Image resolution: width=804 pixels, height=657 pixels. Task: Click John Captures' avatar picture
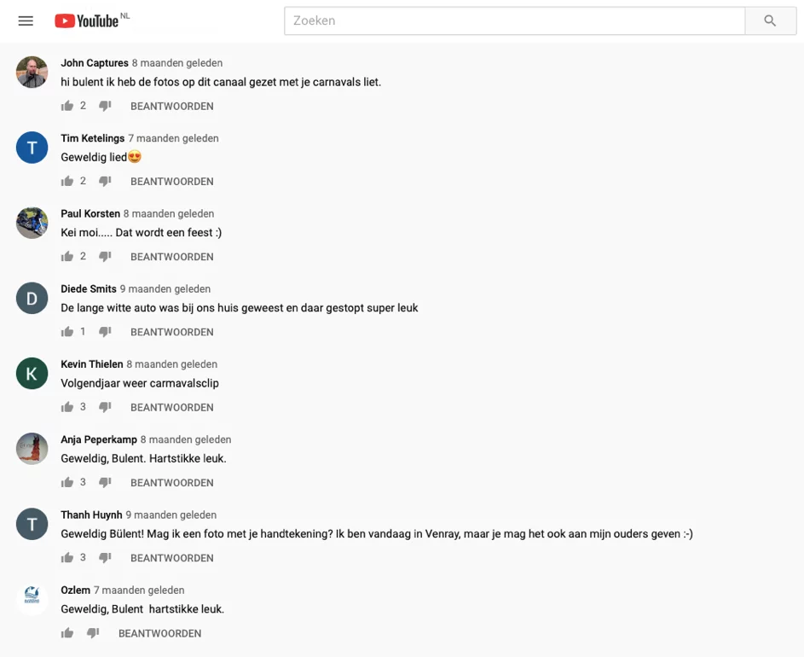pyautogui.click(x=32, y=73)
